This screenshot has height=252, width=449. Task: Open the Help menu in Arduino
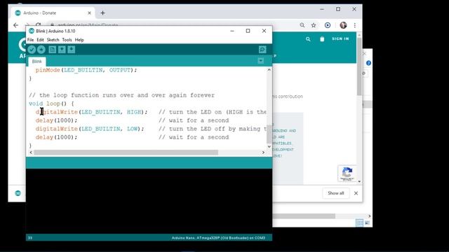tap(79, 40)
